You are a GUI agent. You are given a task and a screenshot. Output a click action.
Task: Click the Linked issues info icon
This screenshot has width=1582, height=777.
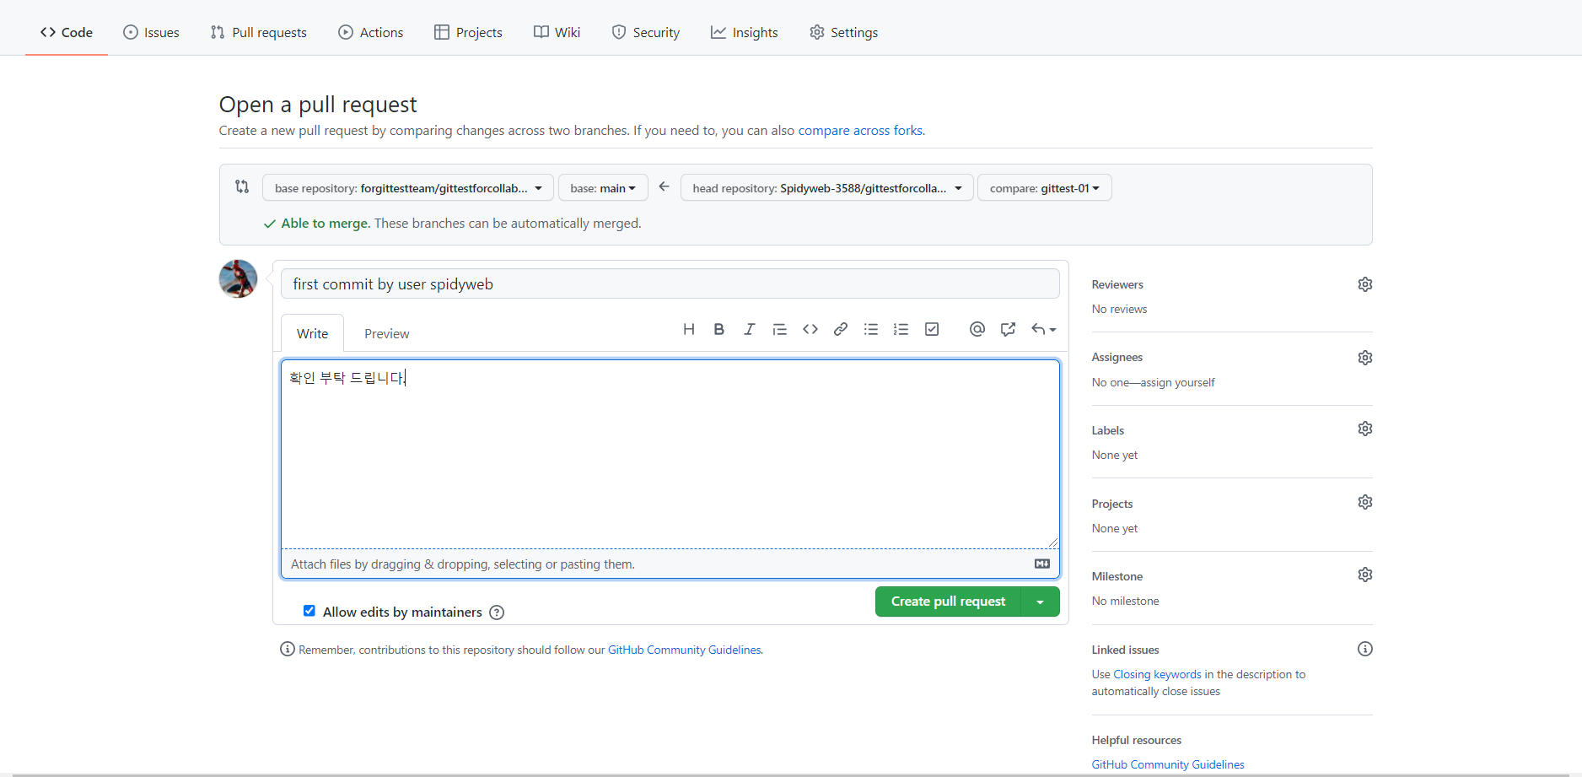click(1365, 649)
